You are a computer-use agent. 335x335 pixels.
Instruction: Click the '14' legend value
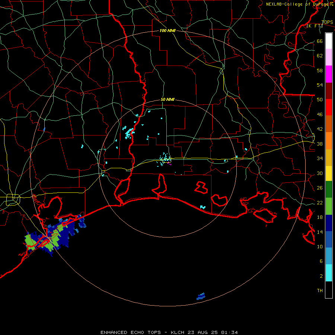coord(320,232)
